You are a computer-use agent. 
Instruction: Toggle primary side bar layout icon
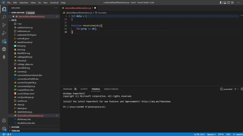pos(221,3)
